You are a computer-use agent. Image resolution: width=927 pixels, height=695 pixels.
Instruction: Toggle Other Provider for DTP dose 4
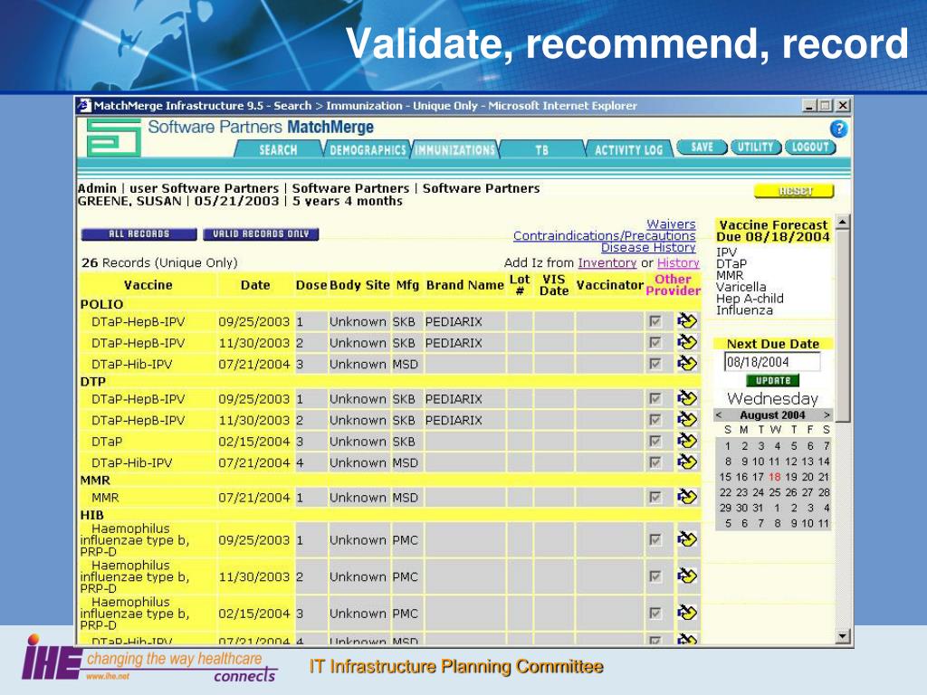click(655, 462)
